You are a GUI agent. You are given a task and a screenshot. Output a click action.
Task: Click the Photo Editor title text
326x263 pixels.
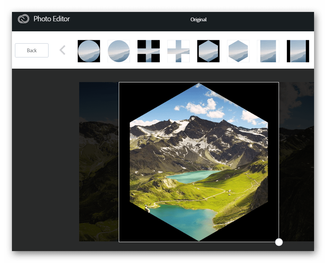pos(52,19)
